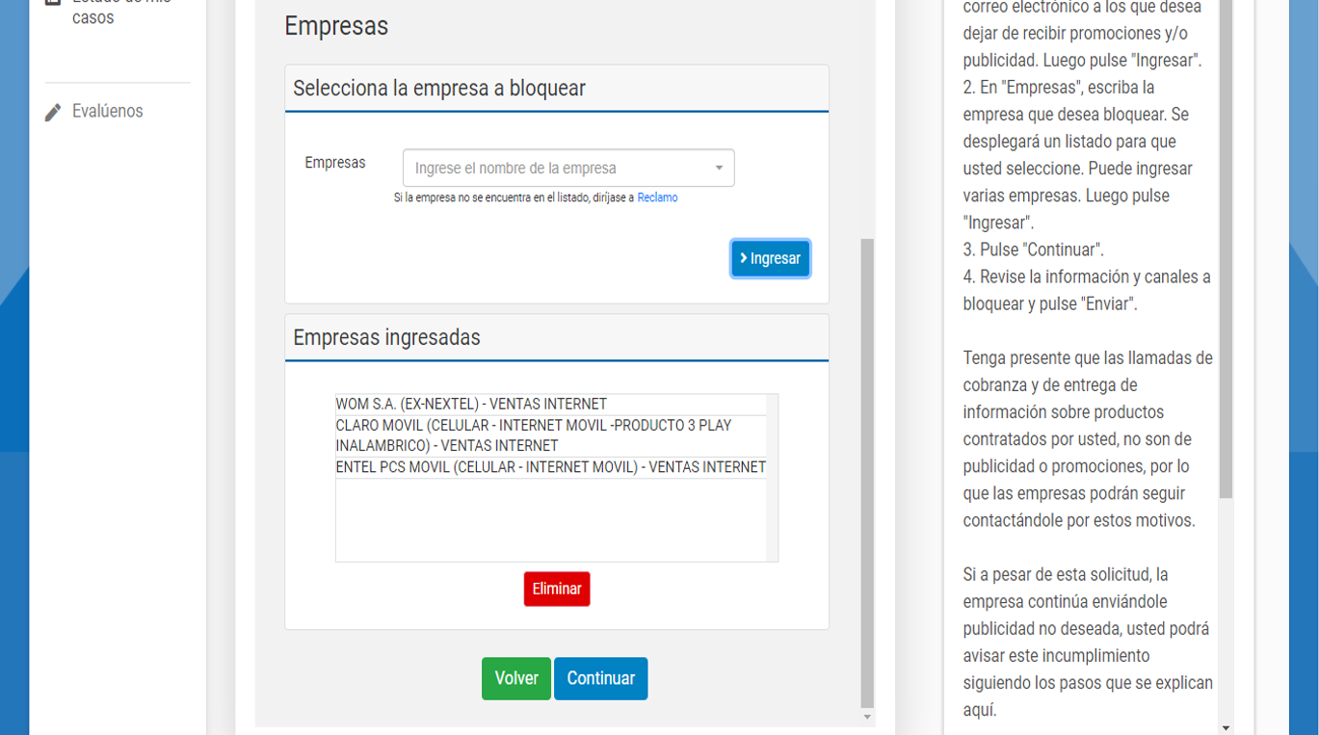The image size is (1319, 735).
Task: Click the Ingresar button
Action: (x=771, y=258)
